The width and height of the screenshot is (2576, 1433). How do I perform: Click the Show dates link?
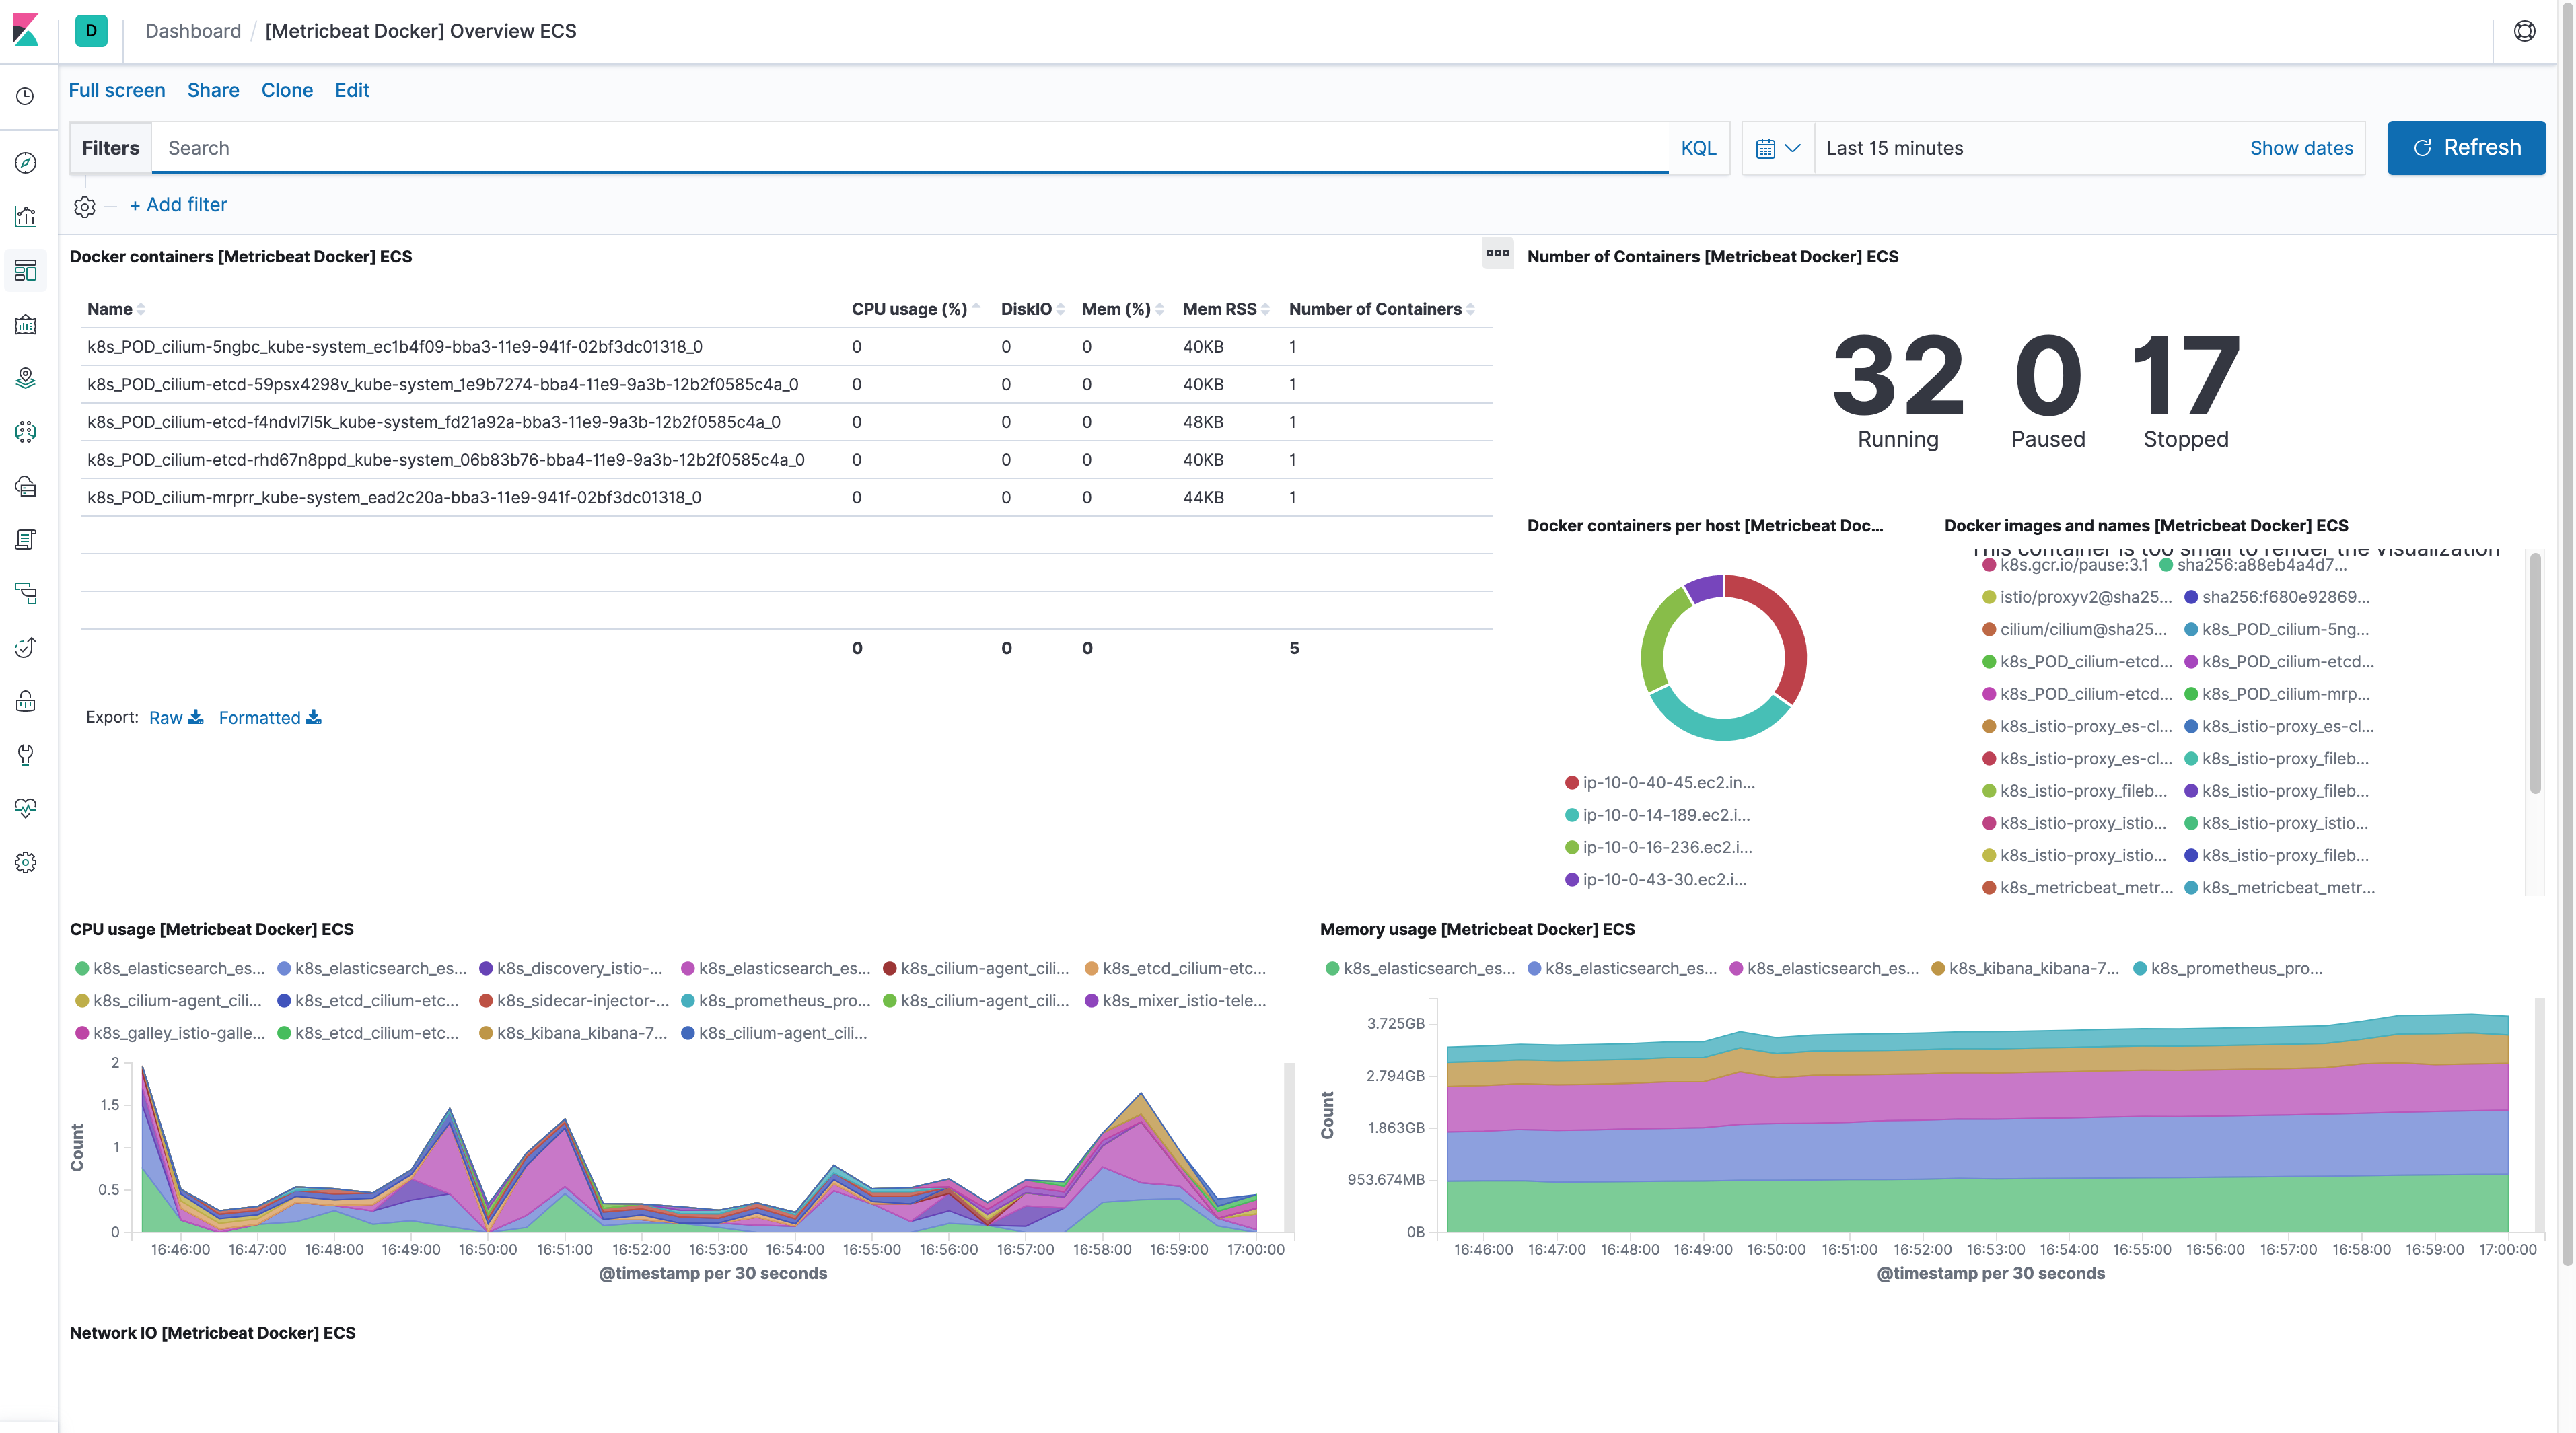click(2301, 148)
